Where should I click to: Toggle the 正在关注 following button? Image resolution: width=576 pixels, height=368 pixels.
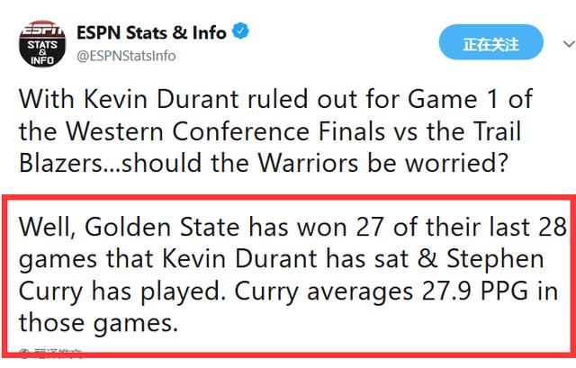point(490,42)
